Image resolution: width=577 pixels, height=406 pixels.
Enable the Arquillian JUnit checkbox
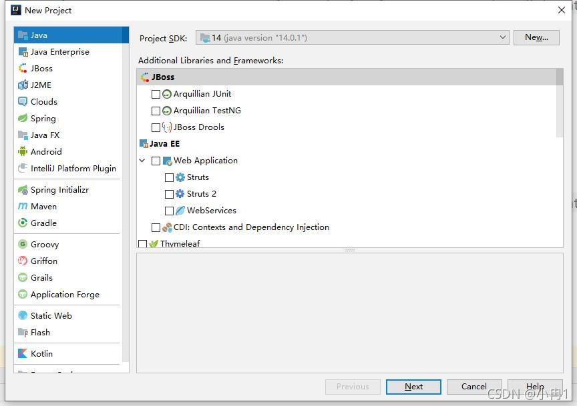pos(156,94)
